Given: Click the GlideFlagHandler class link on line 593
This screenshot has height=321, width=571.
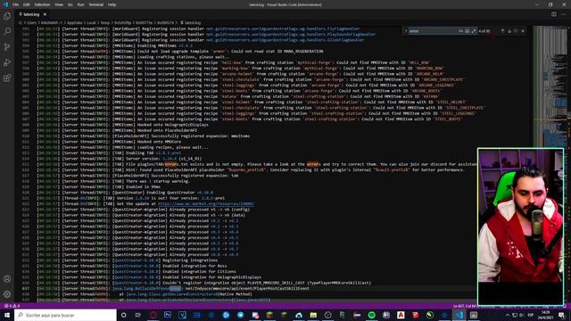Looking at the screenshot, I should [x=285, y=40].
